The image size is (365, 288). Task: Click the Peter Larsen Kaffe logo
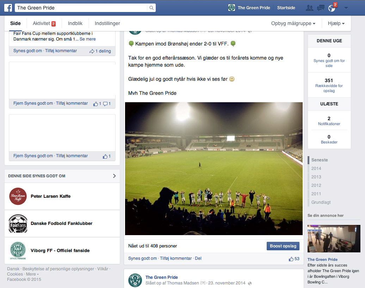(18, 196)
